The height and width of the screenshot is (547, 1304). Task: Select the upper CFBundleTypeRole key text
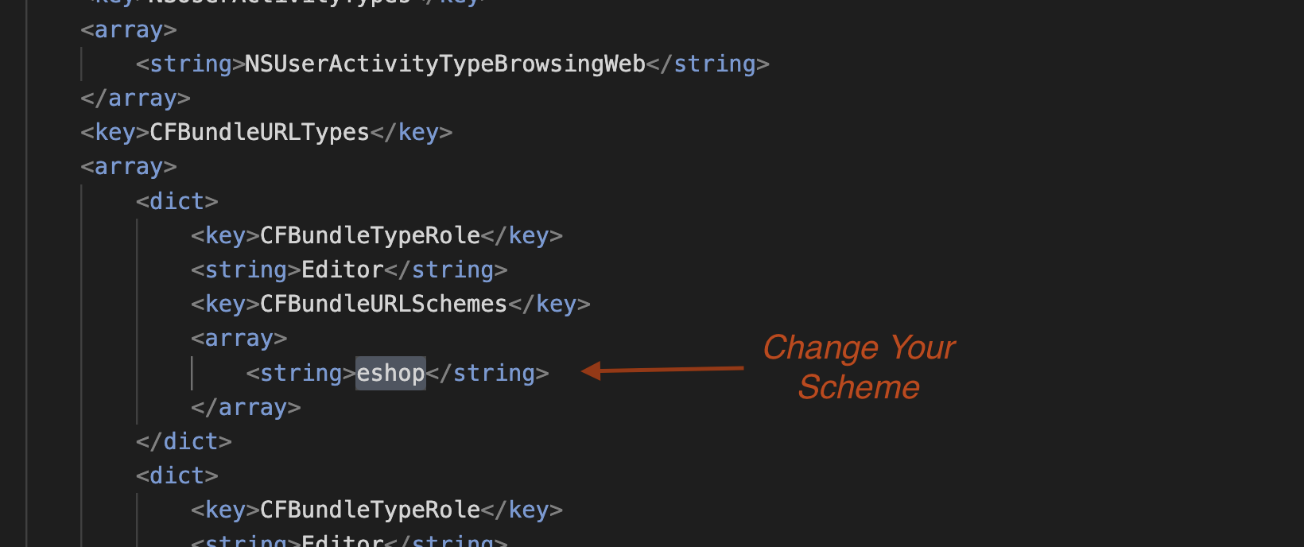pos(370,235)
